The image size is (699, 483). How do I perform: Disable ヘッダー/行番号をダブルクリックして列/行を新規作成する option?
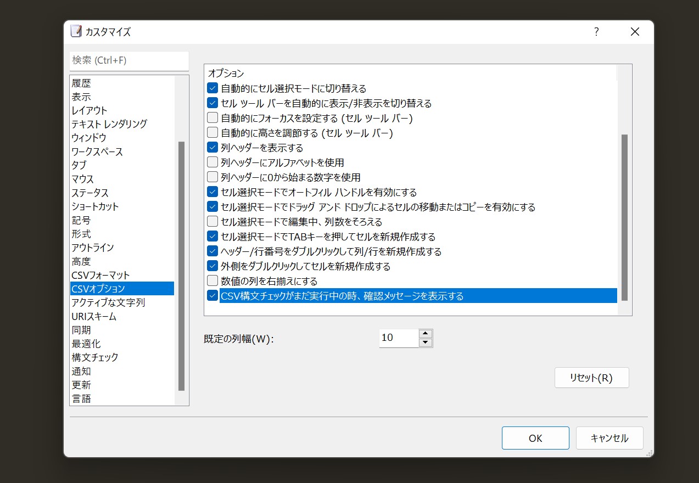point(212,251)
